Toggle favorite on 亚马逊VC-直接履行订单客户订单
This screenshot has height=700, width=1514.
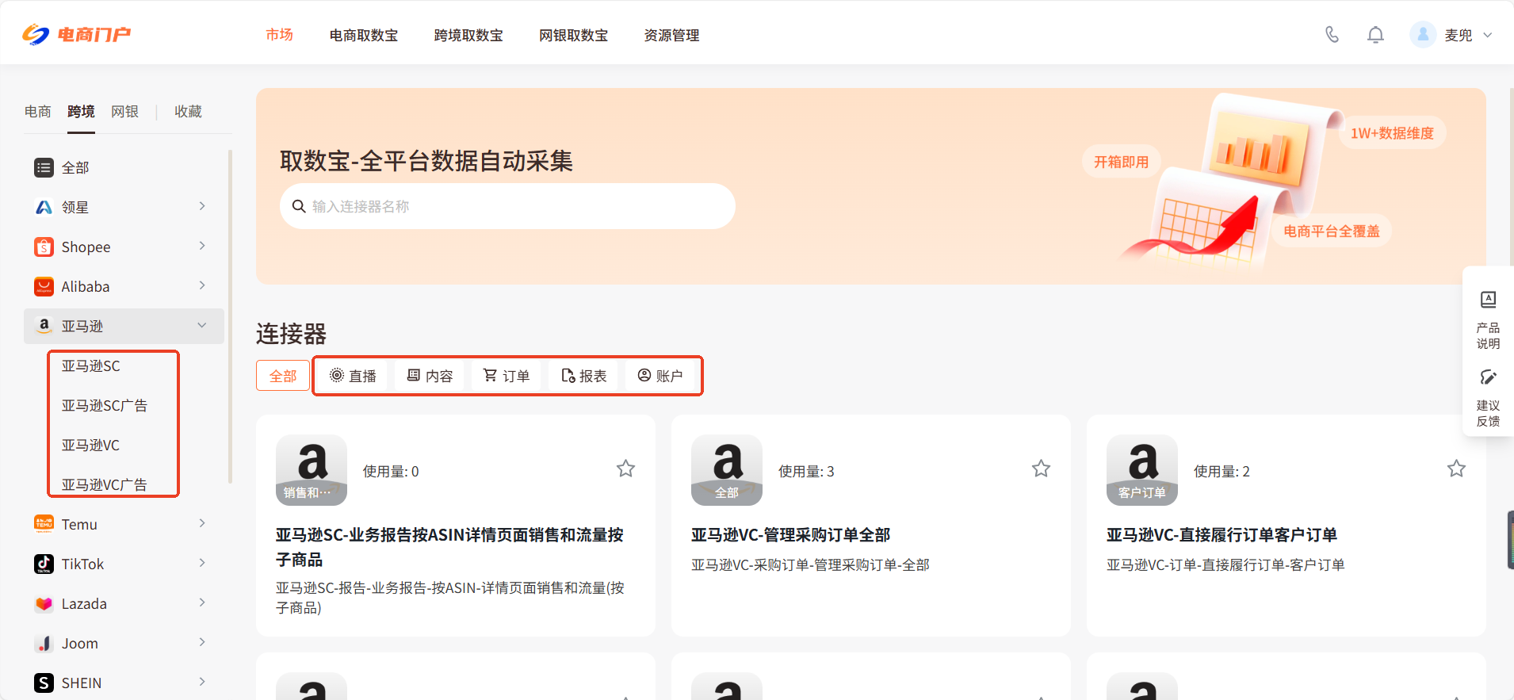click(1456, 469)
